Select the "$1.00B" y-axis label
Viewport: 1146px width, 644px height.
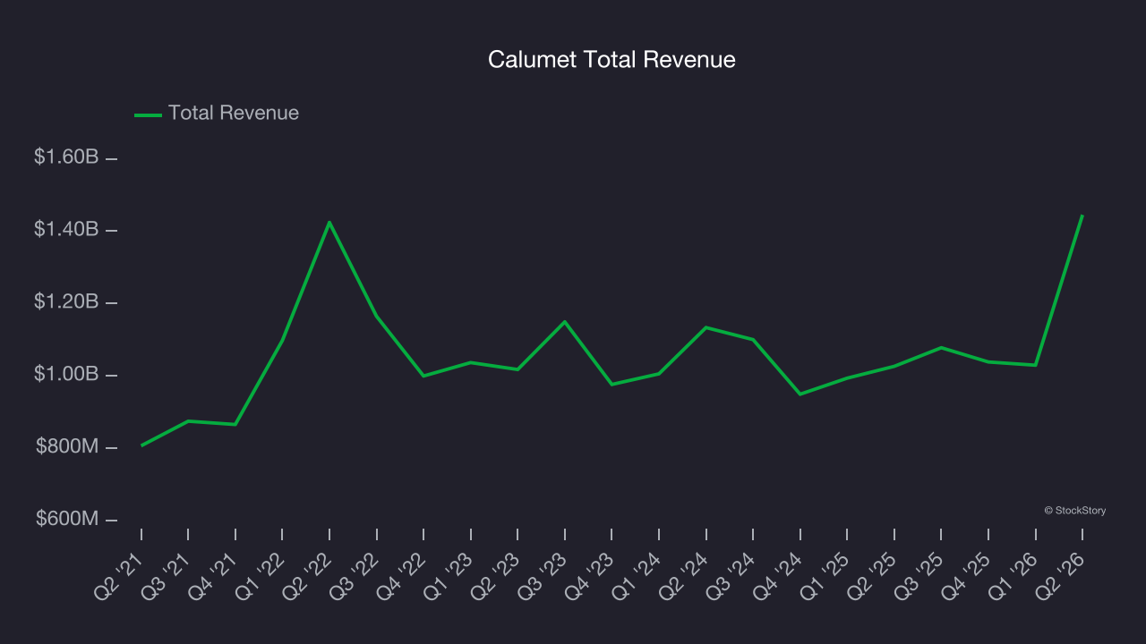66,374
